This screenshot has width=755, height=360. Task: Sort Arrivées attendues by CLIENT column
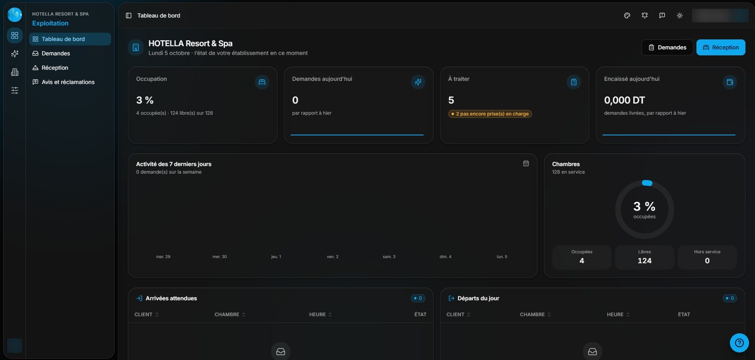(147, 315)
